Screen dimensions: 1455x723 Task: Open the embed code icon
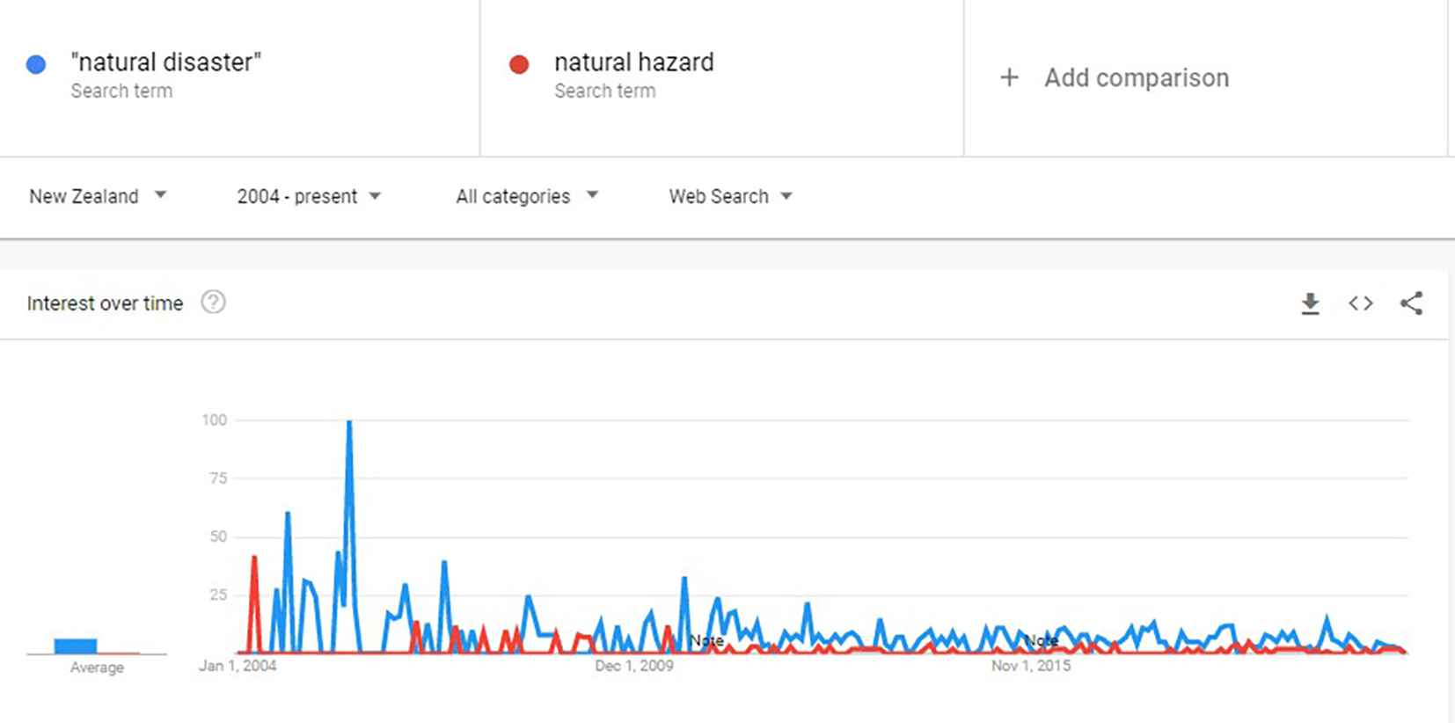pos(1360,303)
